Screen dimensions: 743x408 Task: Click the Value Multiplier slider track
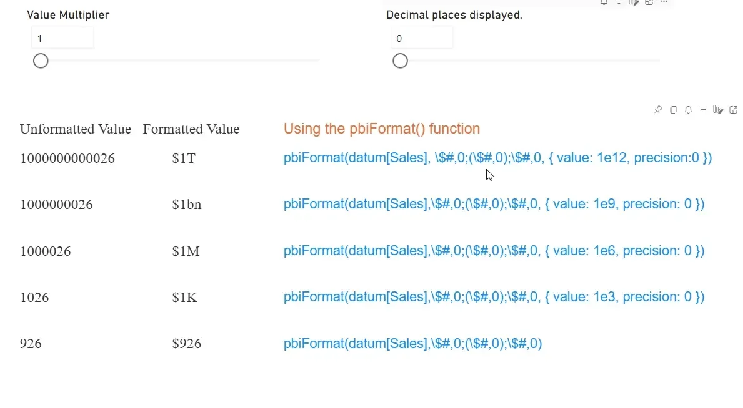click(x=180, y=61)
